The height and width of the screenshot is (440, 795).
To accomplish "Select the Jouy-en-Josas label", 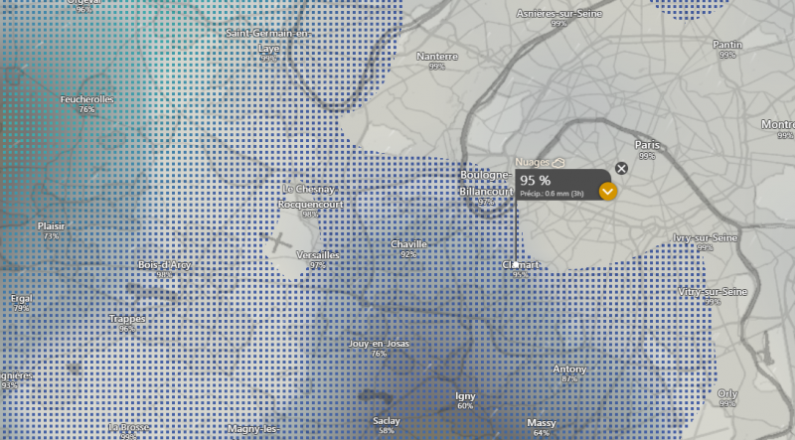I will click(x=379, y=344).
